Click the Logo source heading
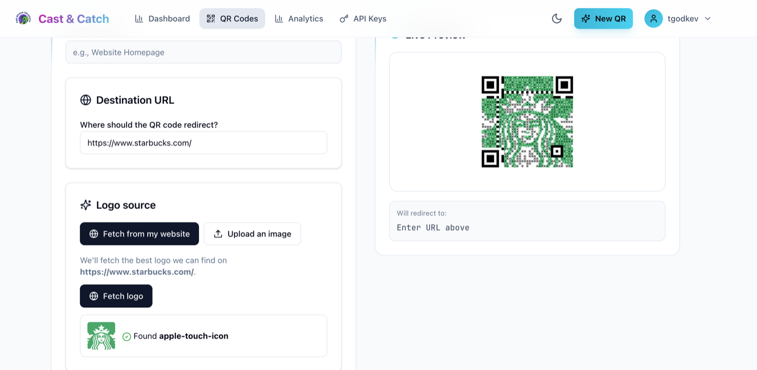 click(126, 205)
